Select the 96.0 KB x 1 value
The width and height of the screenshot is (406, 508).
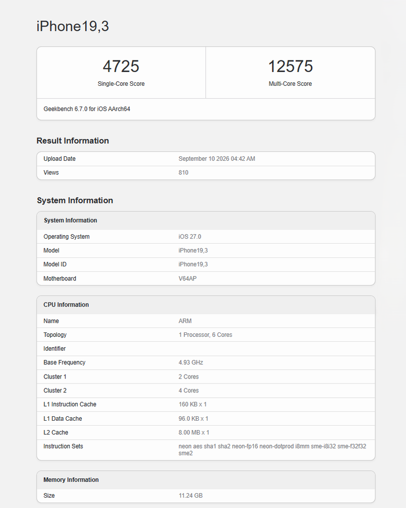[x=193, y=419]
